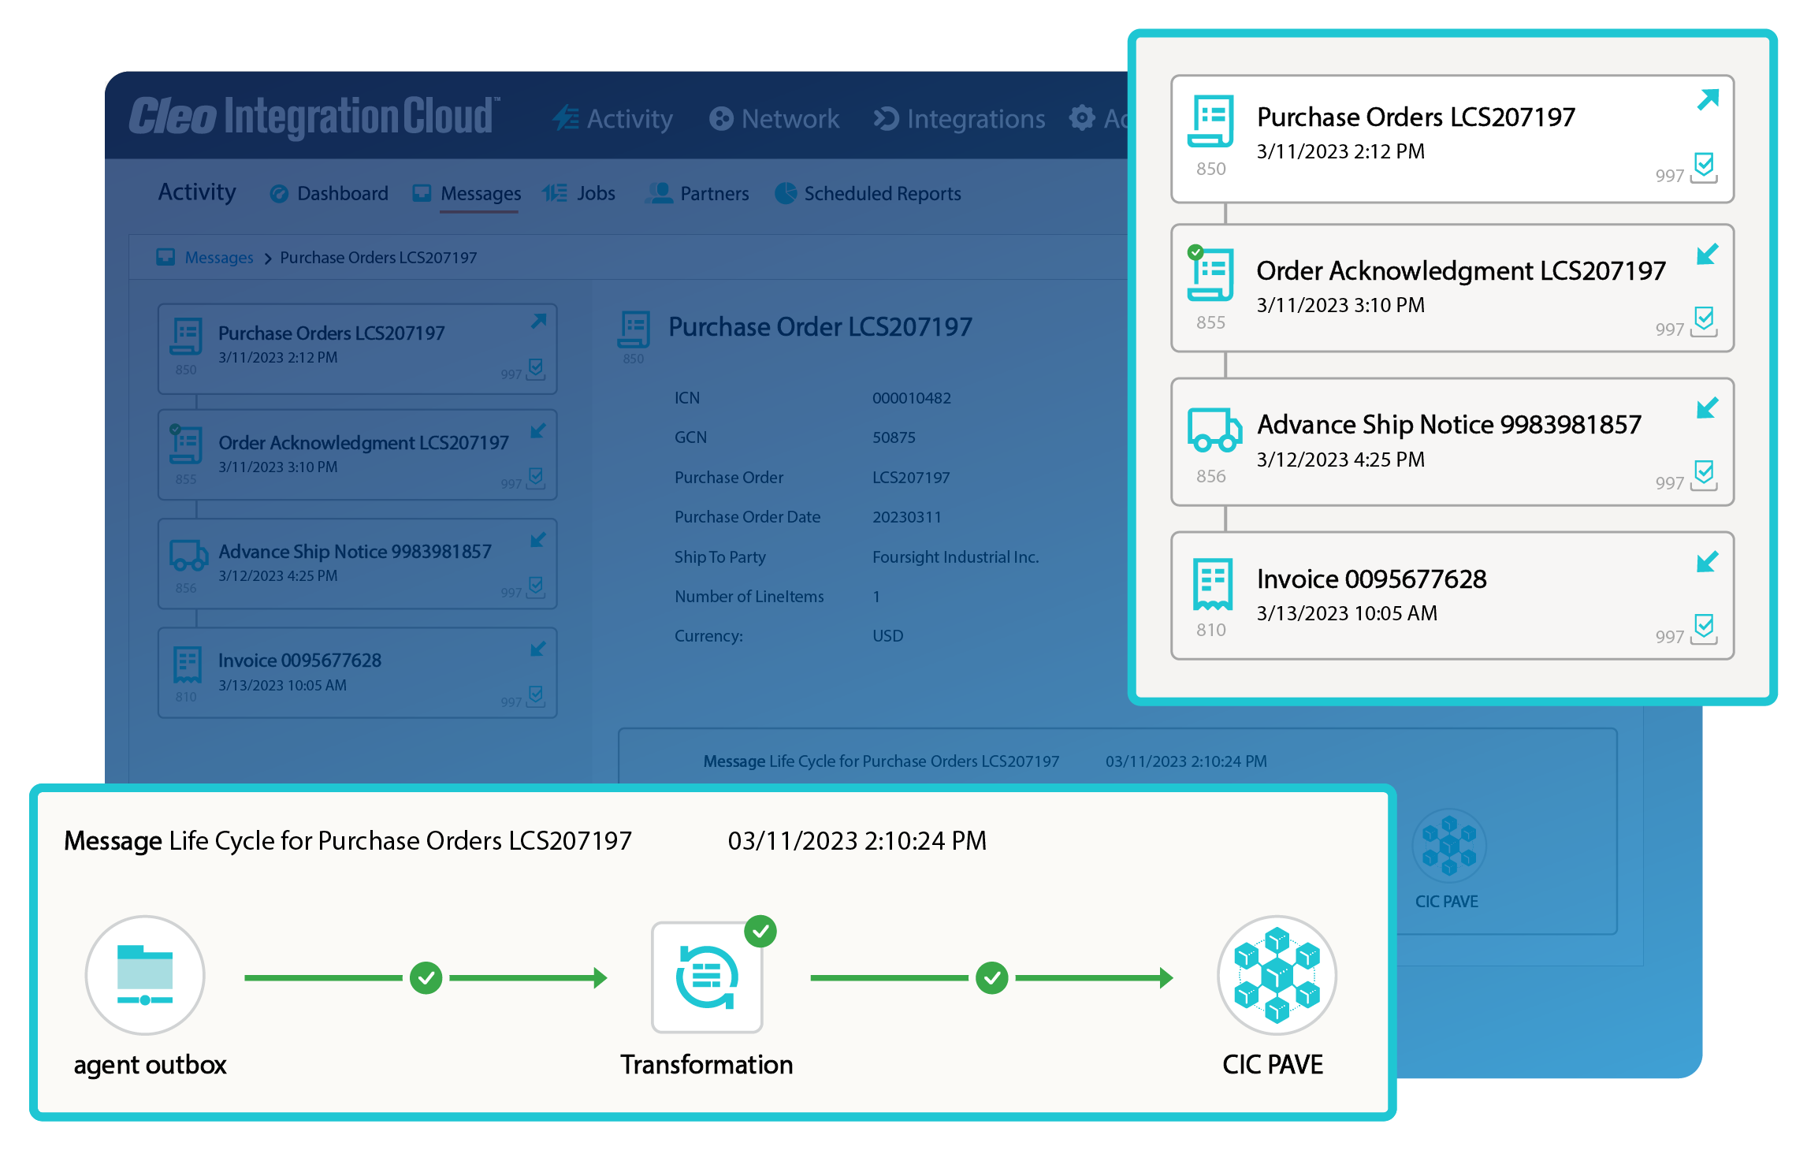This screenshot has height=1150, width=1807.
Task: Click the Purchase Order LCS207197 detail heading
Action: (x=820, y=326)
